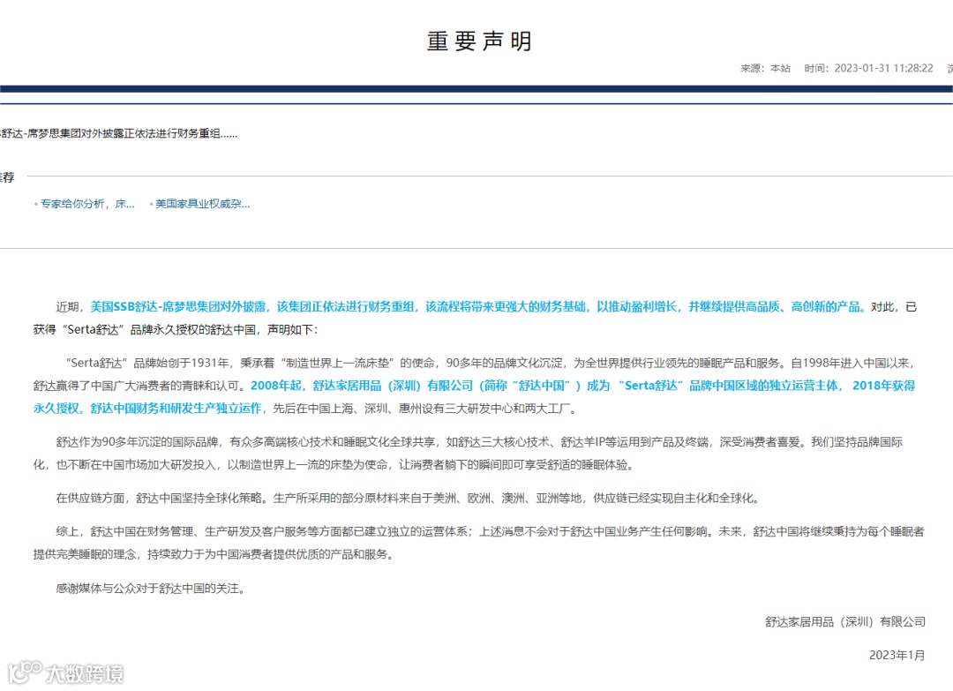Click the paragraph starting '综上，舒达中国在财务管理'
953x691 pixels.
tap(479, 543)
